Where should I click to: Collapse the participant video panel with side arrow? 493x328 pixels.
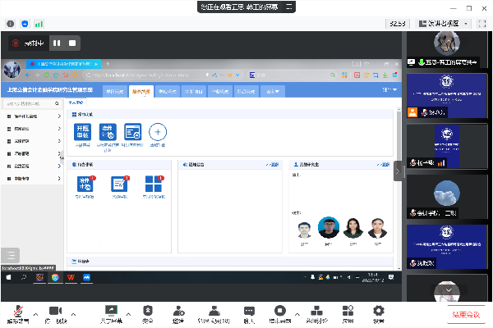tap(398, 171)
